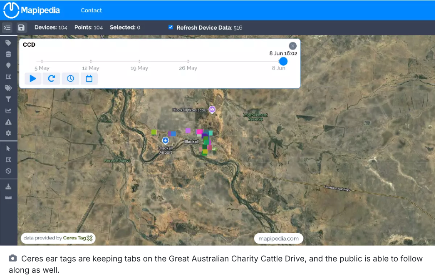Open the tags dropdown icon in sidebar
The height and width of the screenshot is (279, 436).
click(9, 88)
